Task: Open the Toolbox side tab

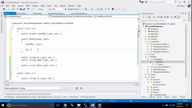Action: coord(2,15)
